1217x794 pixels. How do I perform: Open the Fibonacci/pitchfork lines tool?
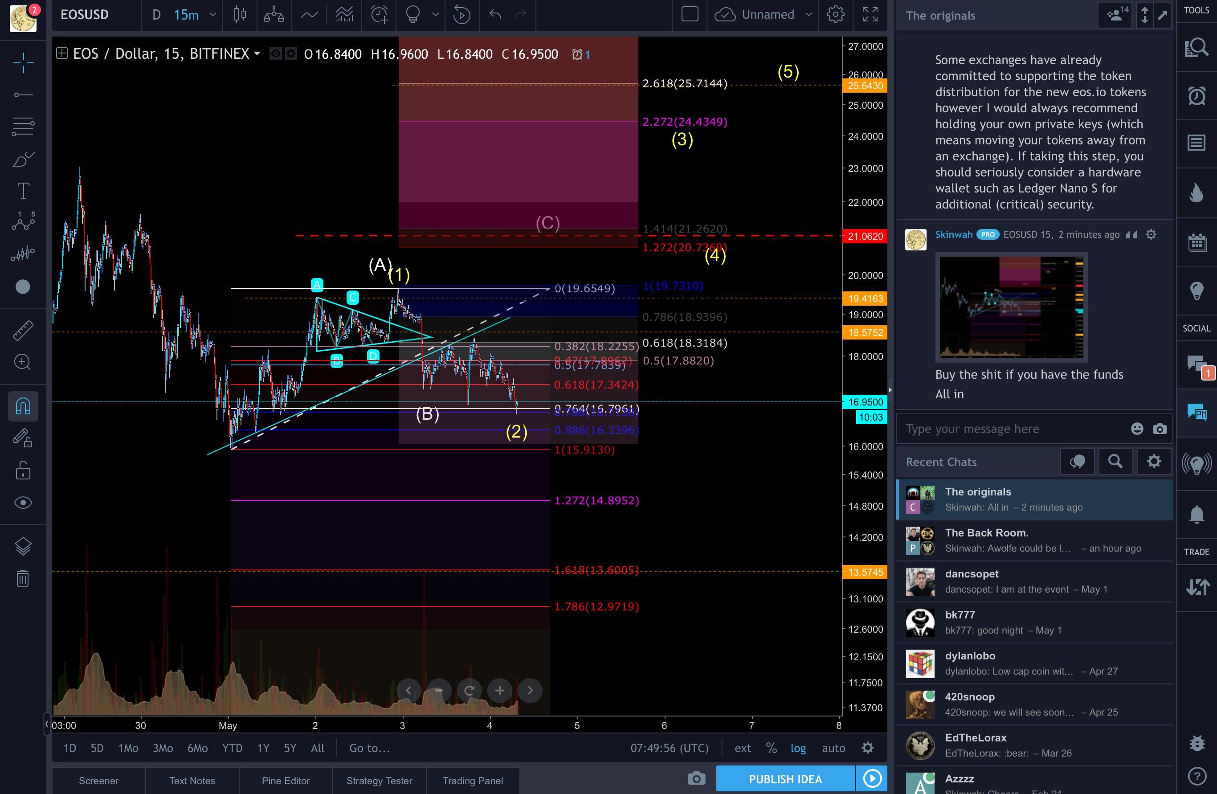click(x=23, y=127)
